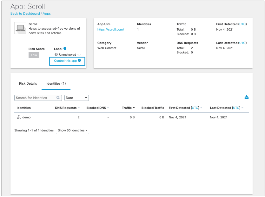The height and width of the screenshot is (197, 265).
Task: Select the Identities (1) tab
Action: click(x=56, y=83)
